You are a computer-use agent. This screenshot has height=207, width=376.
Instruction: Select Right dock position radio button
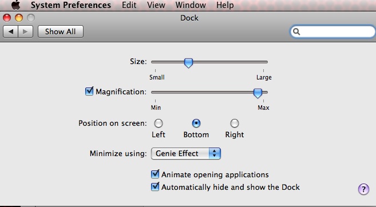235,124
